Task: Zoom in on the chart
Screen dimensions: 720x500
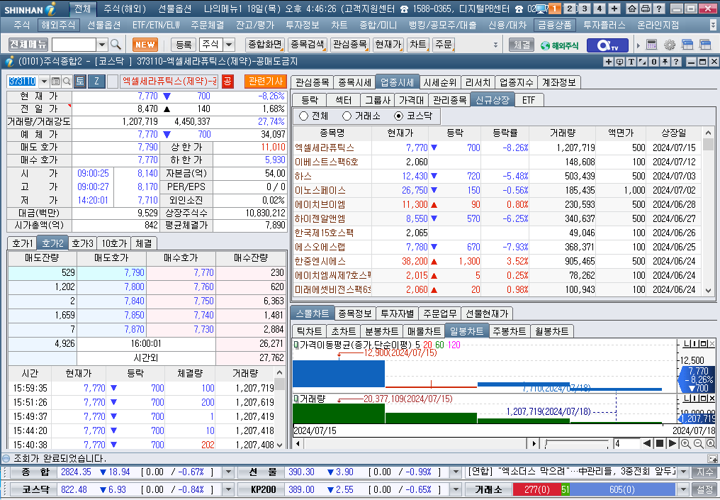Action: [x=685, y=443]
